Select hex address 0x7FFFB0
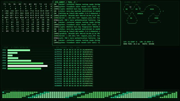Screen dimensions: 180x101 (58, 74)
